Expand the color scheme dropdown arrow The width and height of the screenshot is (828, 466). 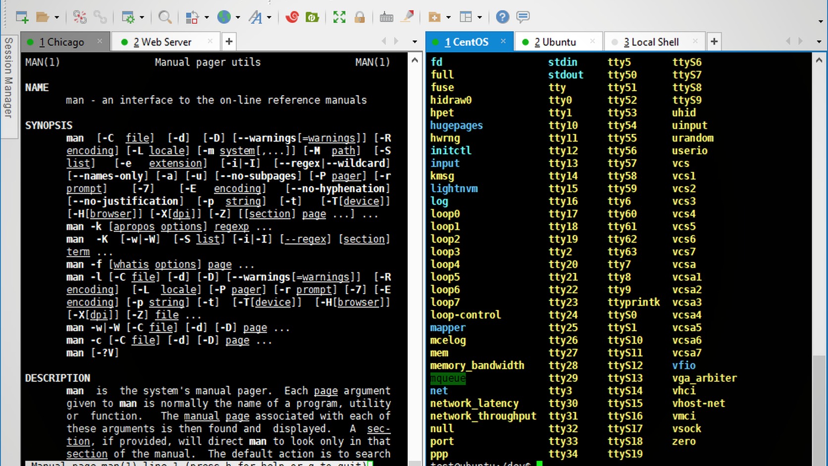207,17
